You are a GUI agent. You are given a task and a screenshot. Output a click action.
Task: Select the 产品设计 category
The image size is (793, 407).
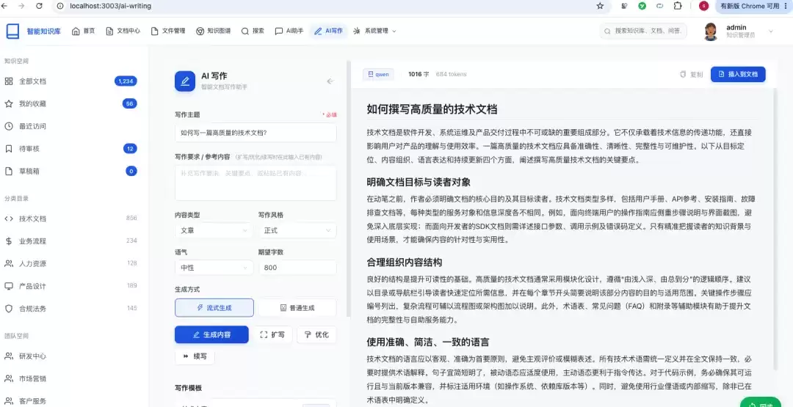[x=70, y=286]
